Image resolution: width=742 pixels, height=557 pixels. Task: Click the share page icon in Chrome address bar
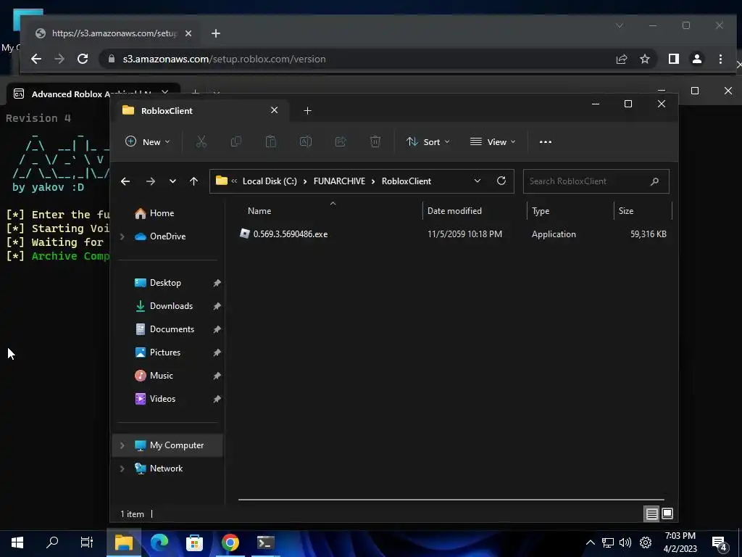point(621,59)
